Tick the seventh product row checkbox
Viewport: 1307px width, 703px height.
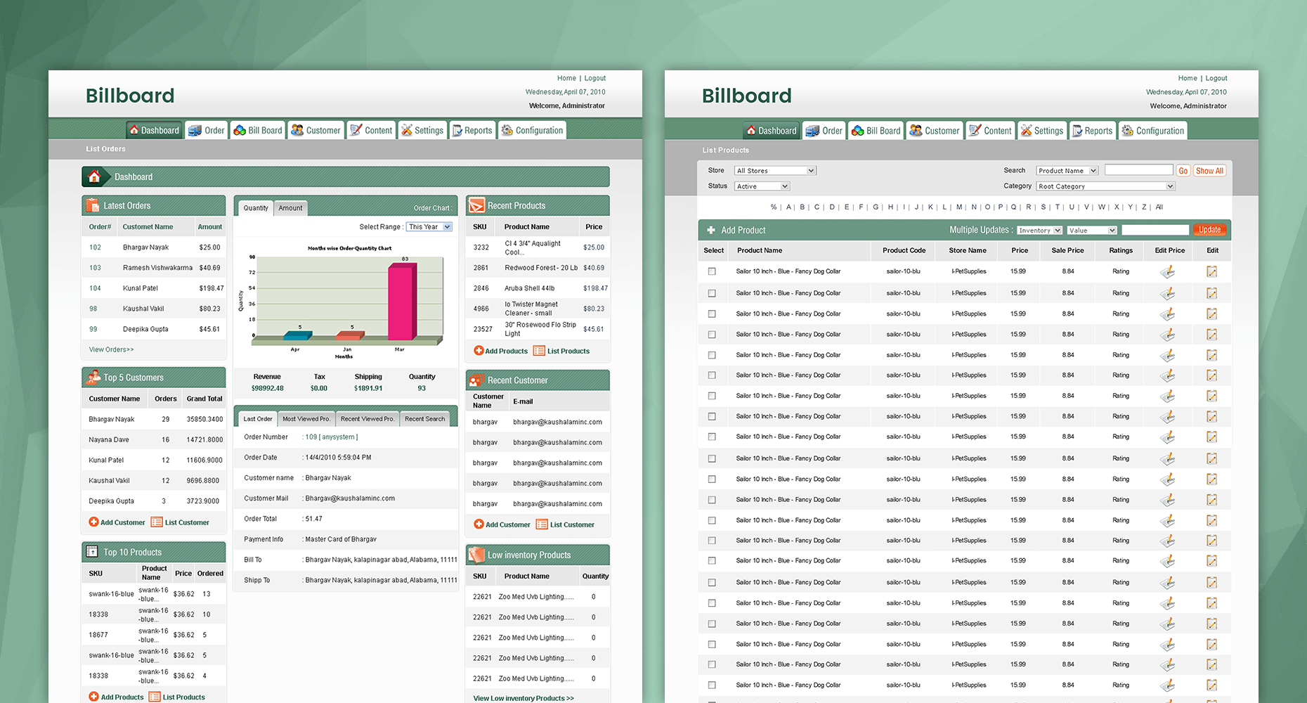712,396
